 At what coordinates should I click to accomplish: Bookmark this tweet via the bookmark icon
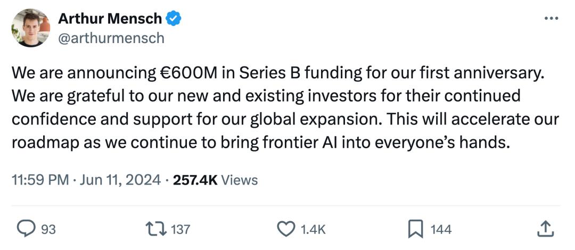point(415,229)
